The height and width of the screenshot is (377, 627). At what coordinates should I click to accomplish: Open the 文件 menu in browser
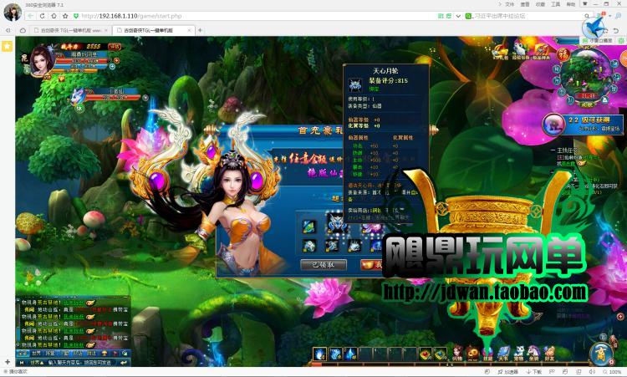click(509, 4)
